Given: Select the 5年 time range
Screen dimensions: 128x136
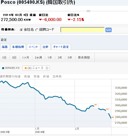Looking at the screenshot, I should pyautogui.click(x=70, y=58).
